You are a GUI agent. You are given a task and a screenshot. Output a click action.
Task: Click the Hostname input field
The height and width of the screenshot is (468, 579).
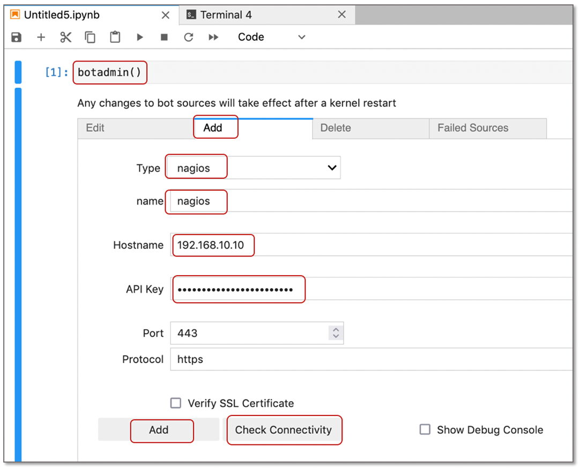[370, 245]
